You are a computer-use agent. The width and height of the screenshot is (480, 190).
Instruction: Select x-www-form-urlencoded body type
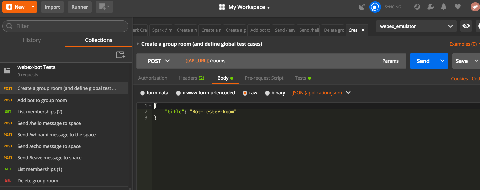pyautogui.click(x=178, y=93)
